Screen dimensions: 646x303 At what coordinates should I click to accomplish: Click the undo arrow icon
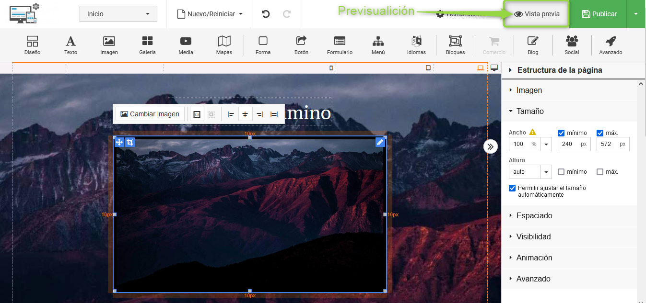point(266,14)
